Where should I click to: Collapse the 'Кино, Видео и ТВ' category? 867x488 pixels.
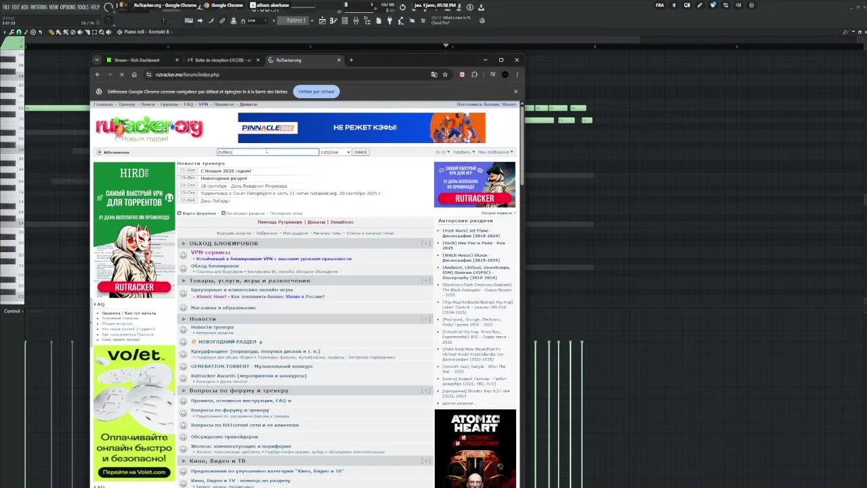(x=426, y=461)
